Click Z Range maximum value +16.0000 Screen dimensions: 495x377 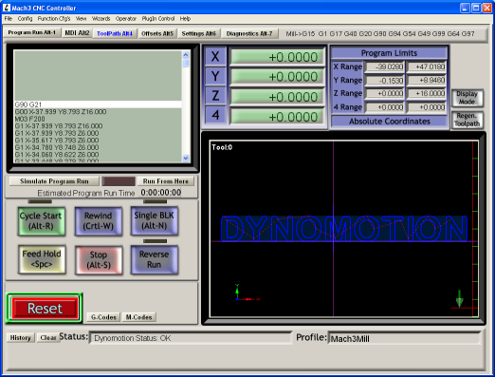click(x=427, y=94)
